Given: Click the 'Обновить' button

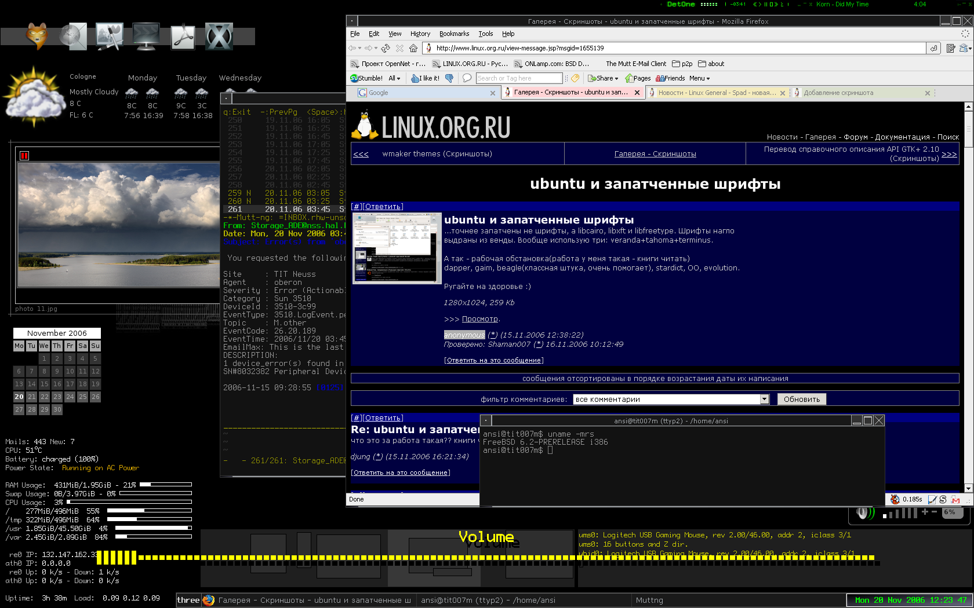Looking at the screenshot, I should tap(802, 399).
